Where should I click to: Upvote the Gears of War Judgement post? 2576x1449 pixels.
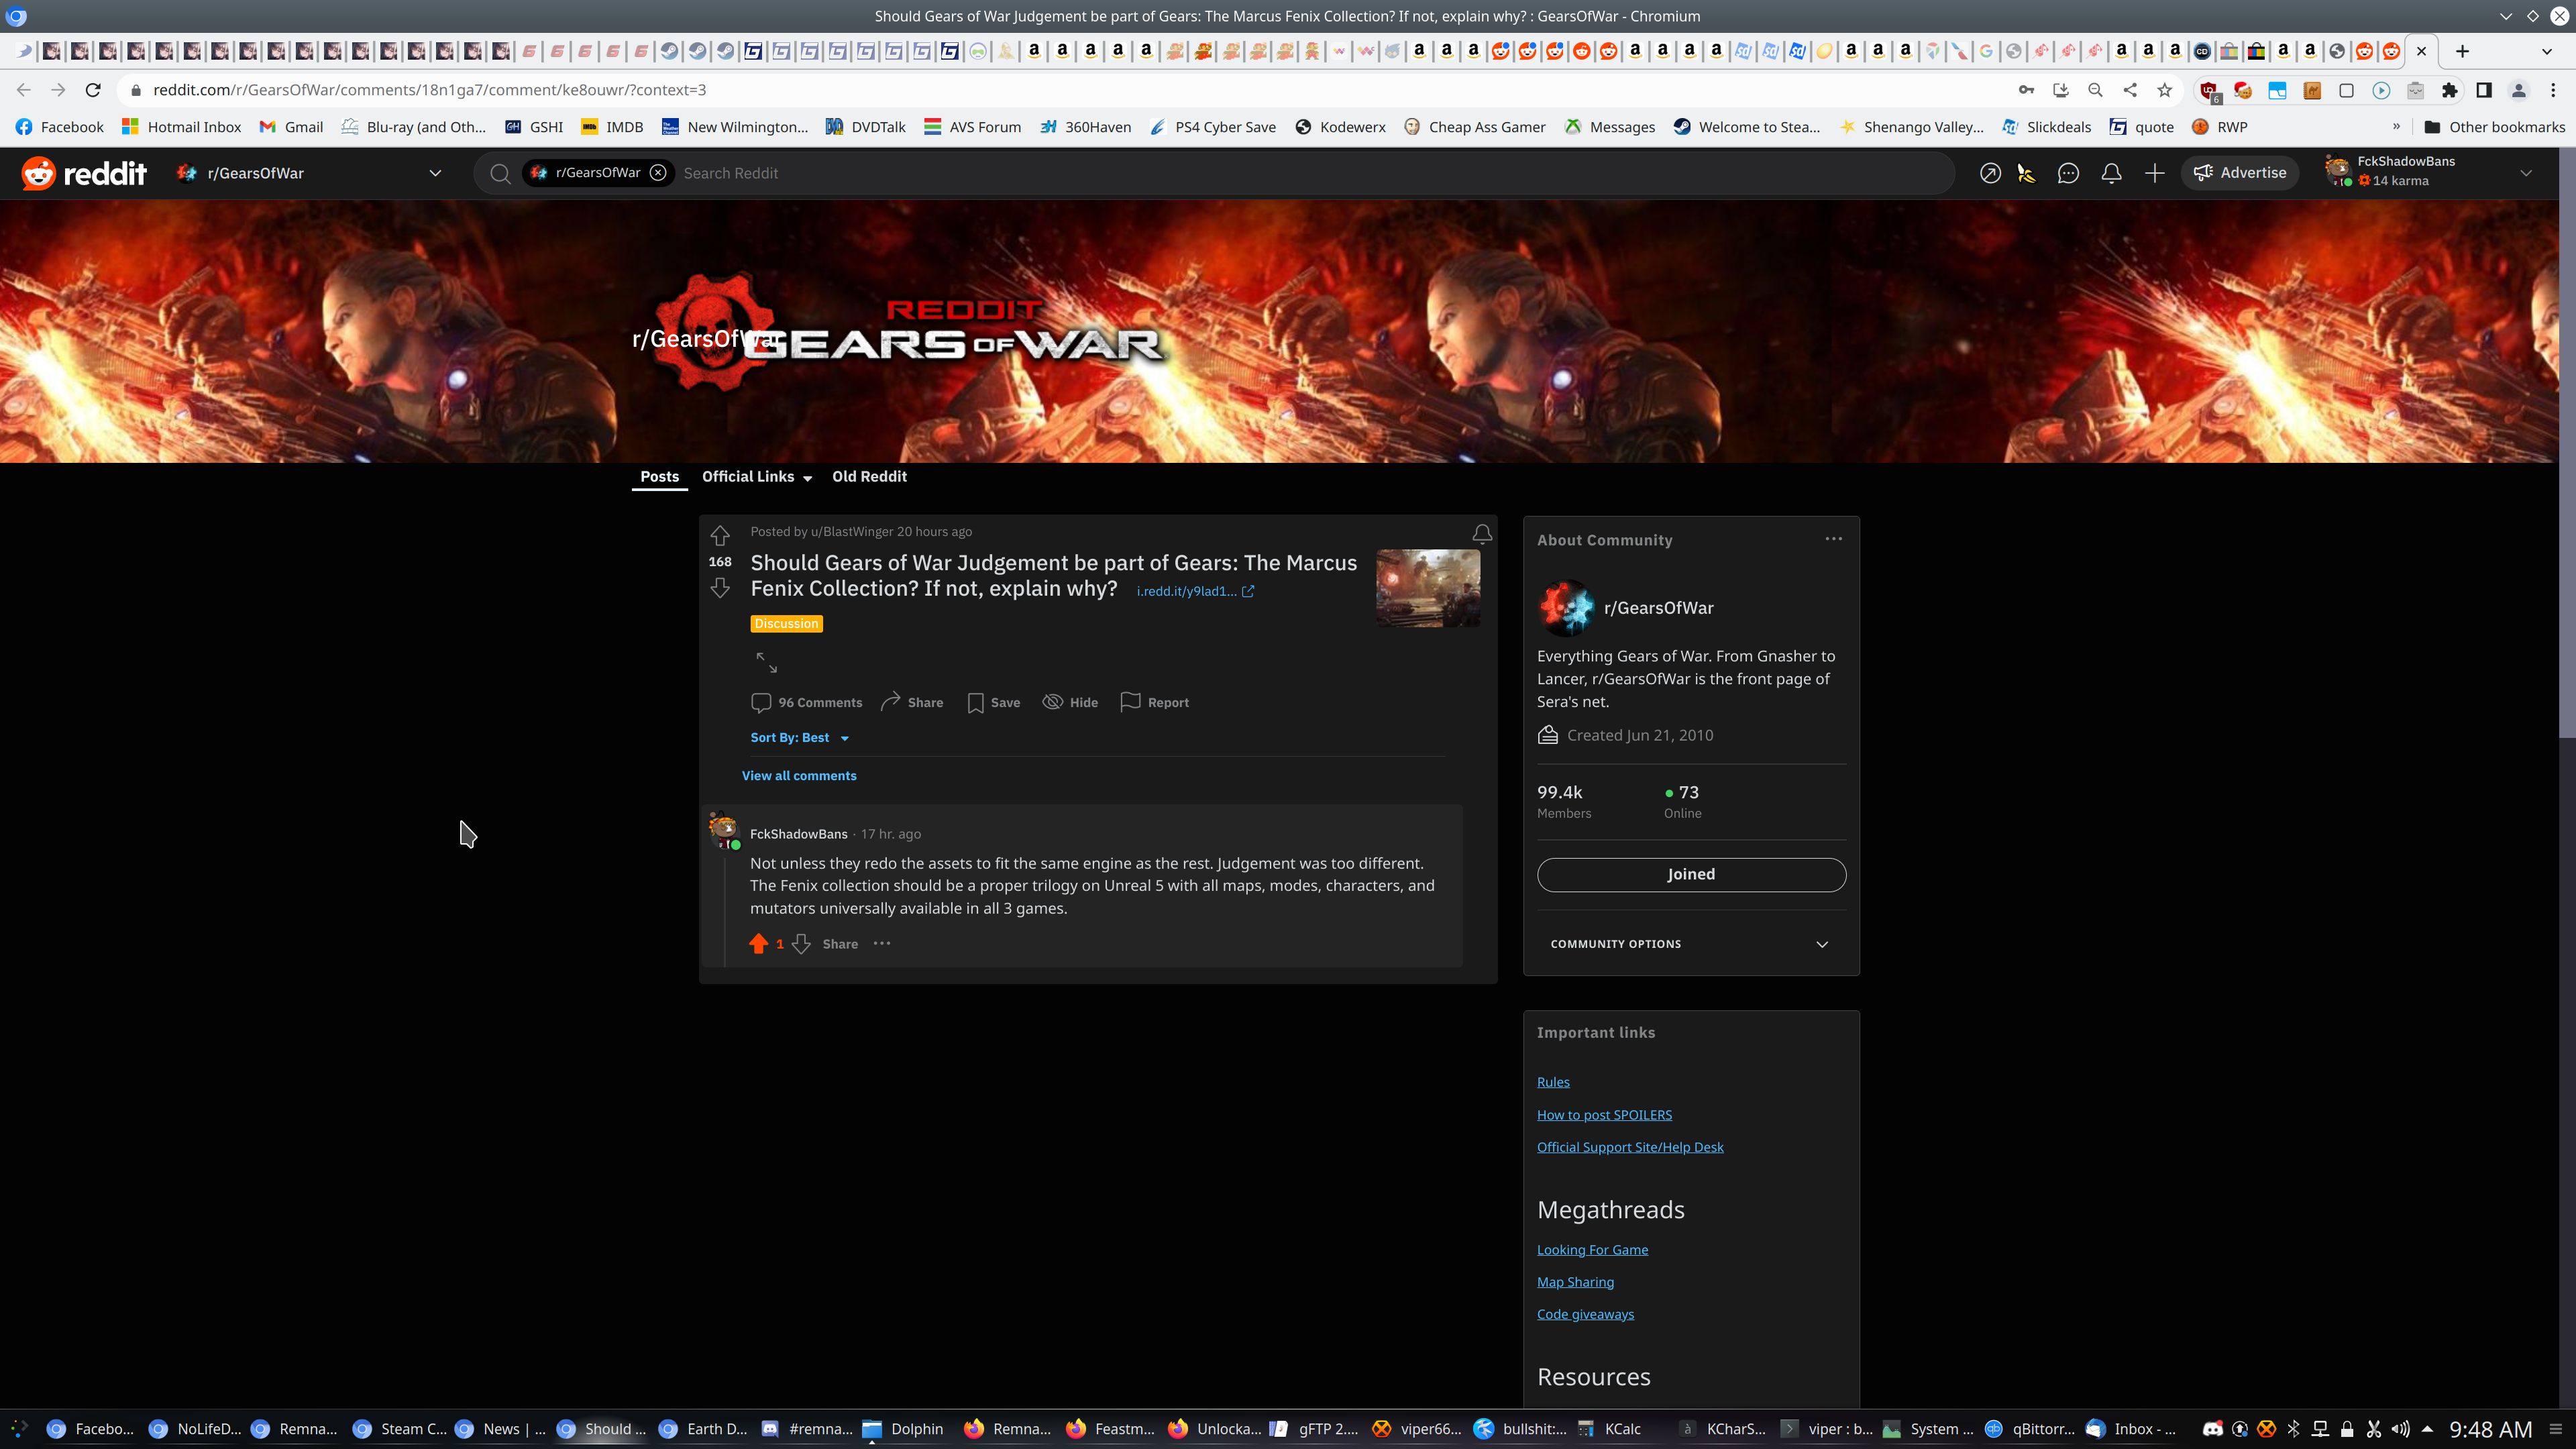tap(719, 535)
